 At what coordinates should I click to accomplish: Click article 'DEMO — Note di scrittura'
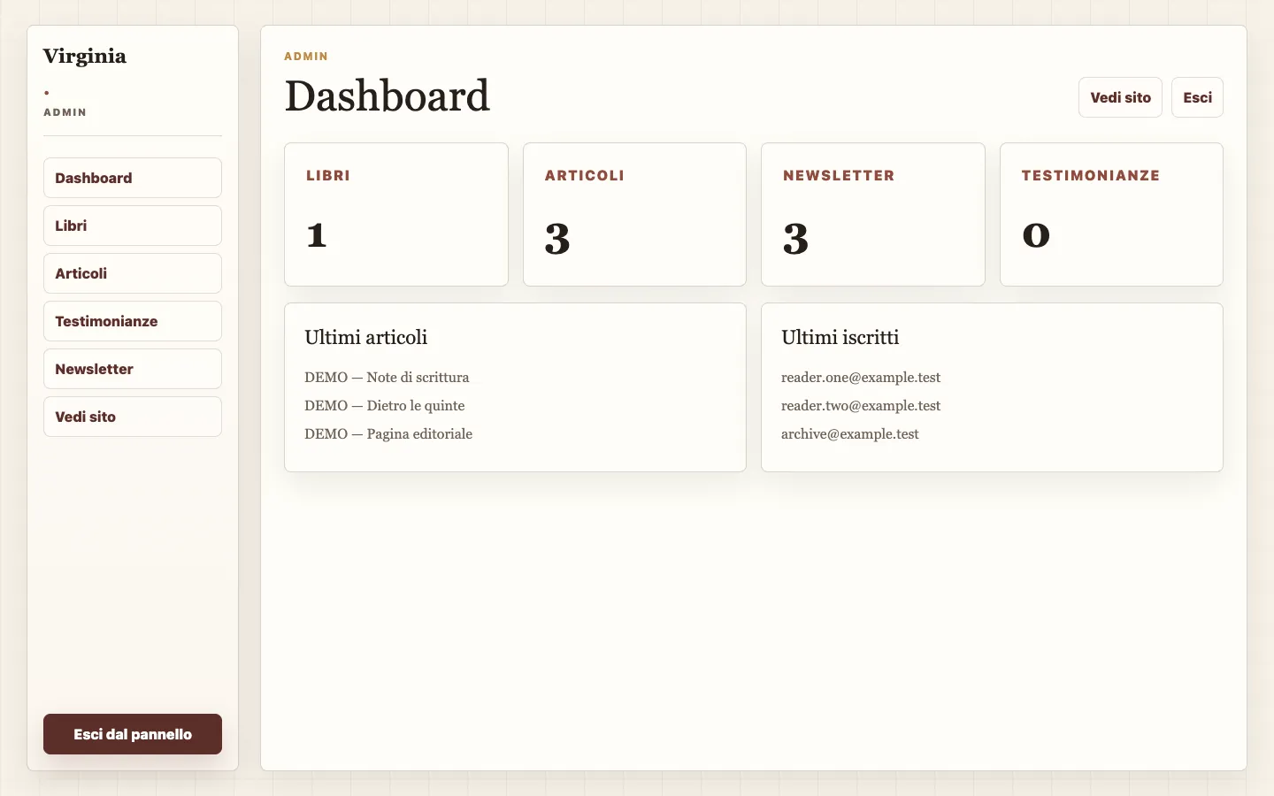pyautogui.click(x=387, y=377)
